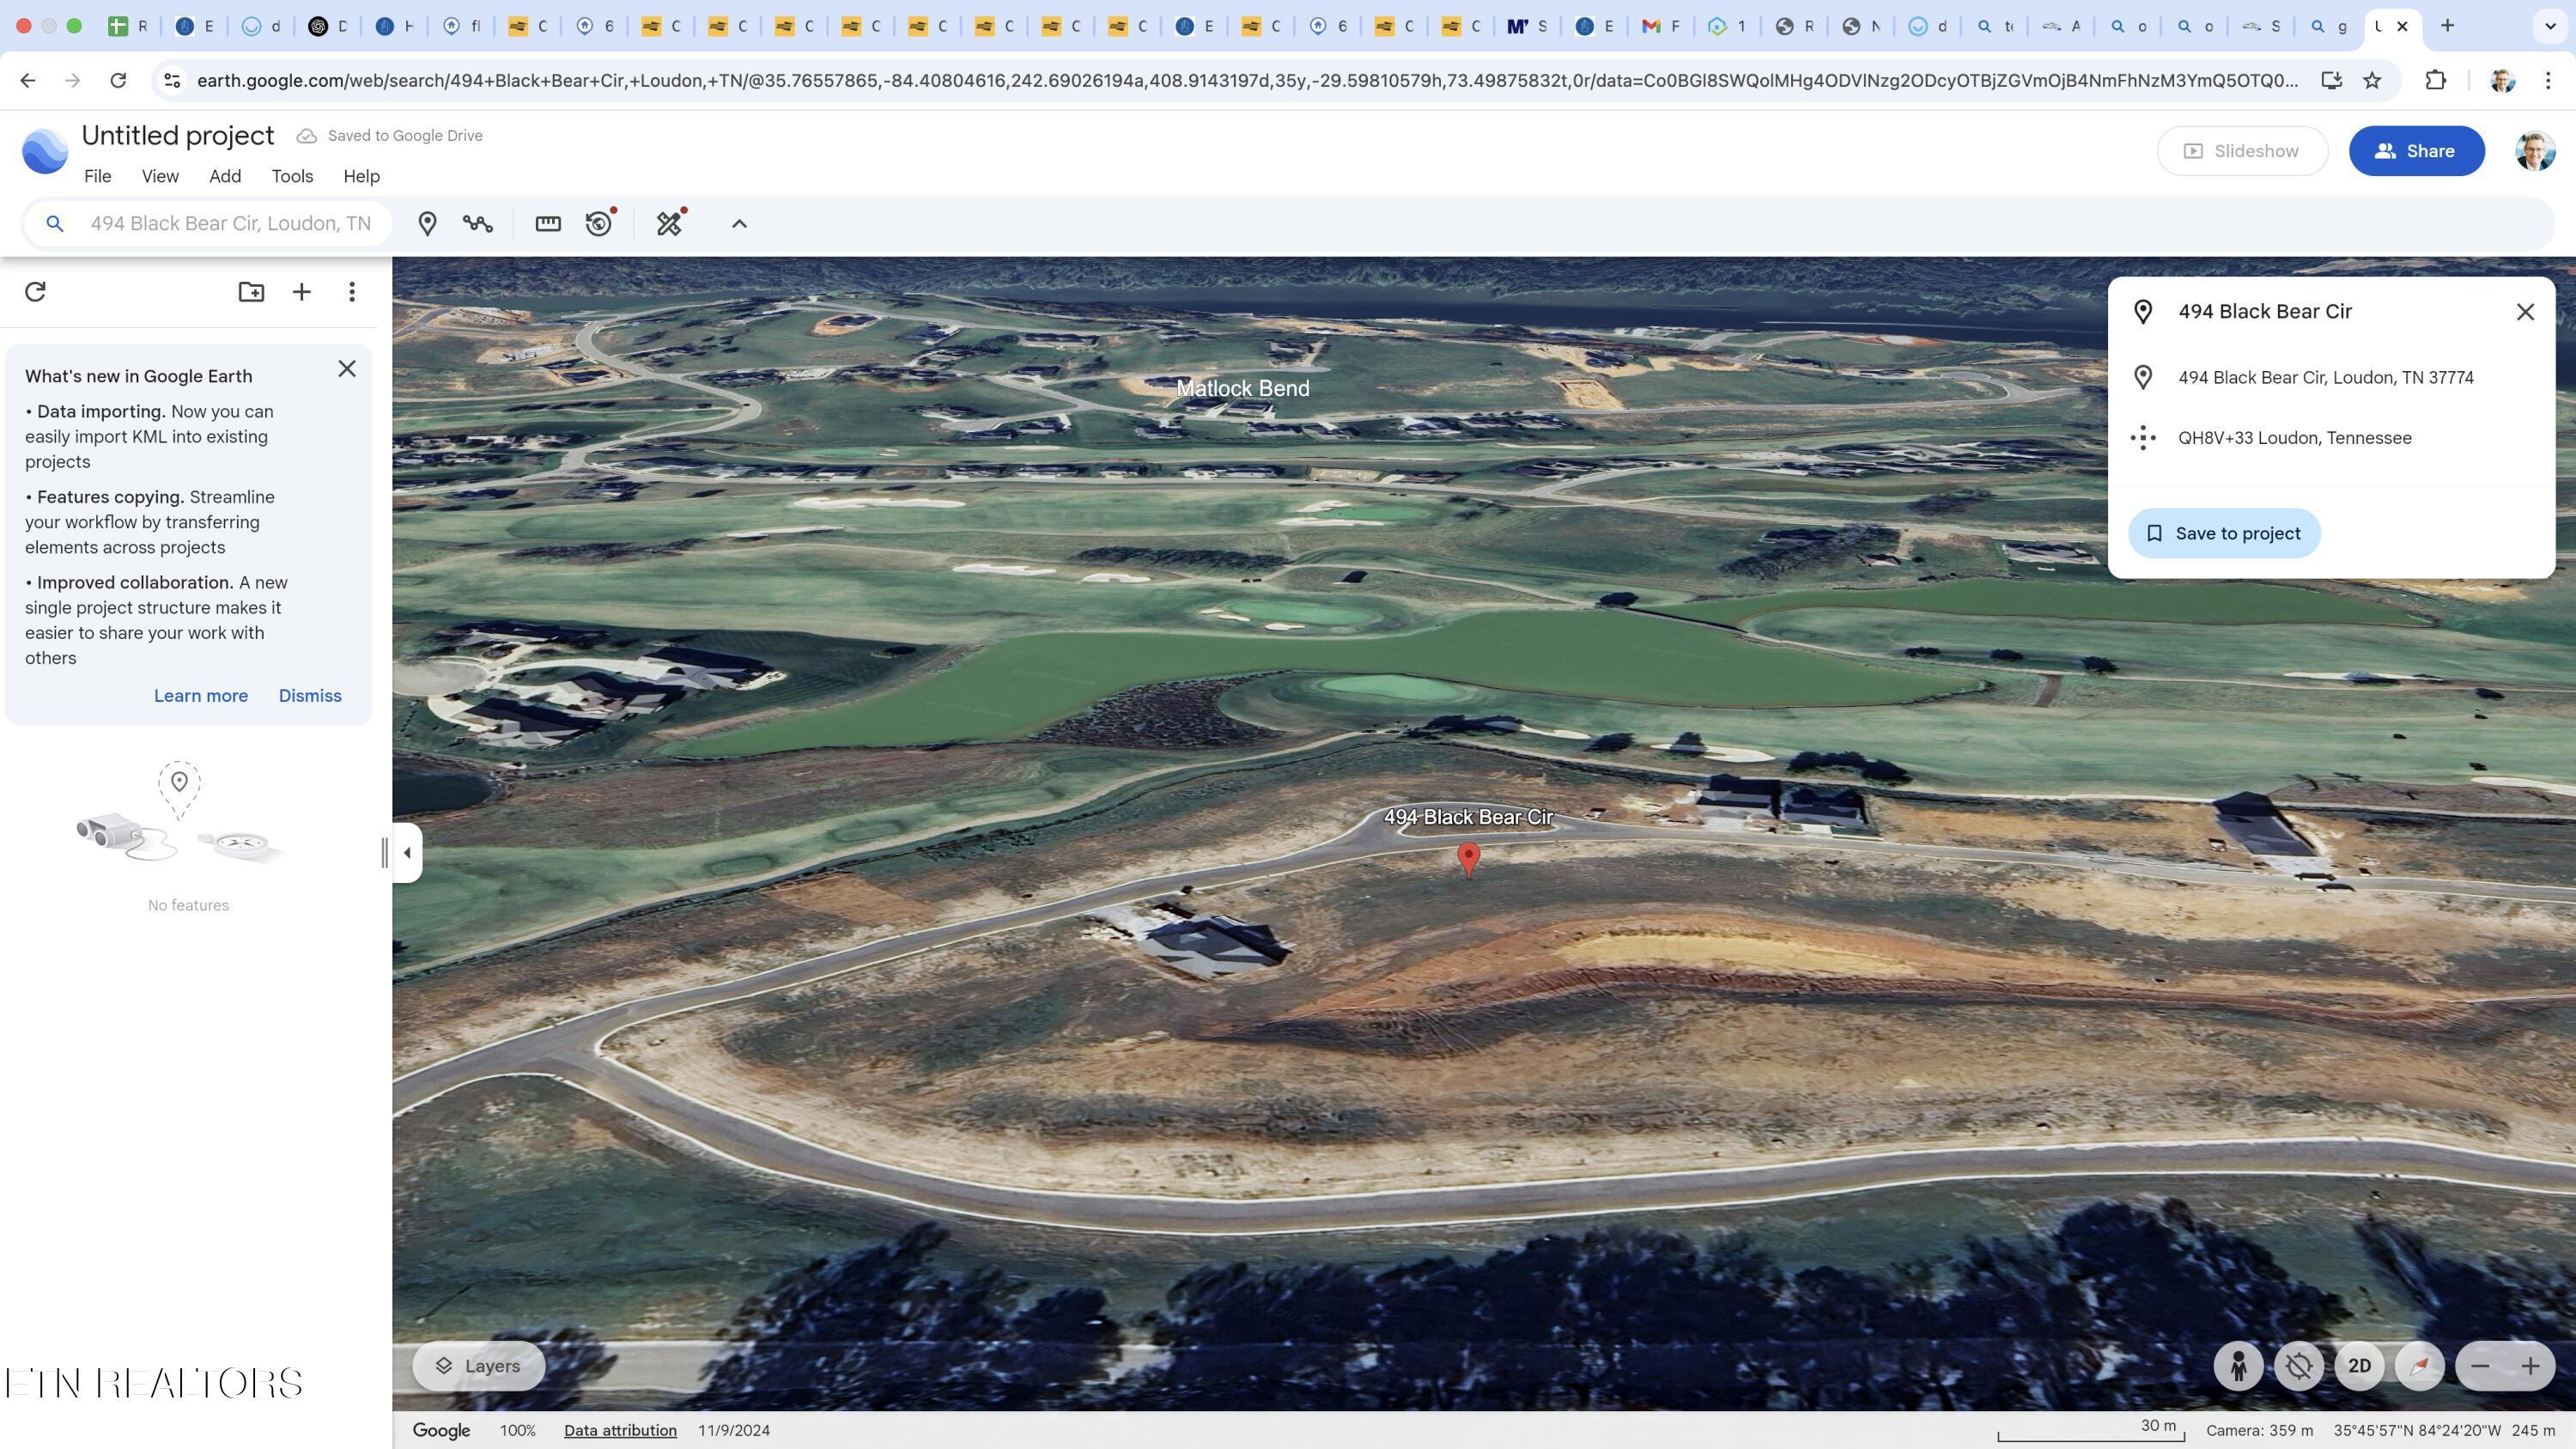Click the 11/9/2024 imagery date
Screen dimensions: 2576x1449
[734, 1430]
